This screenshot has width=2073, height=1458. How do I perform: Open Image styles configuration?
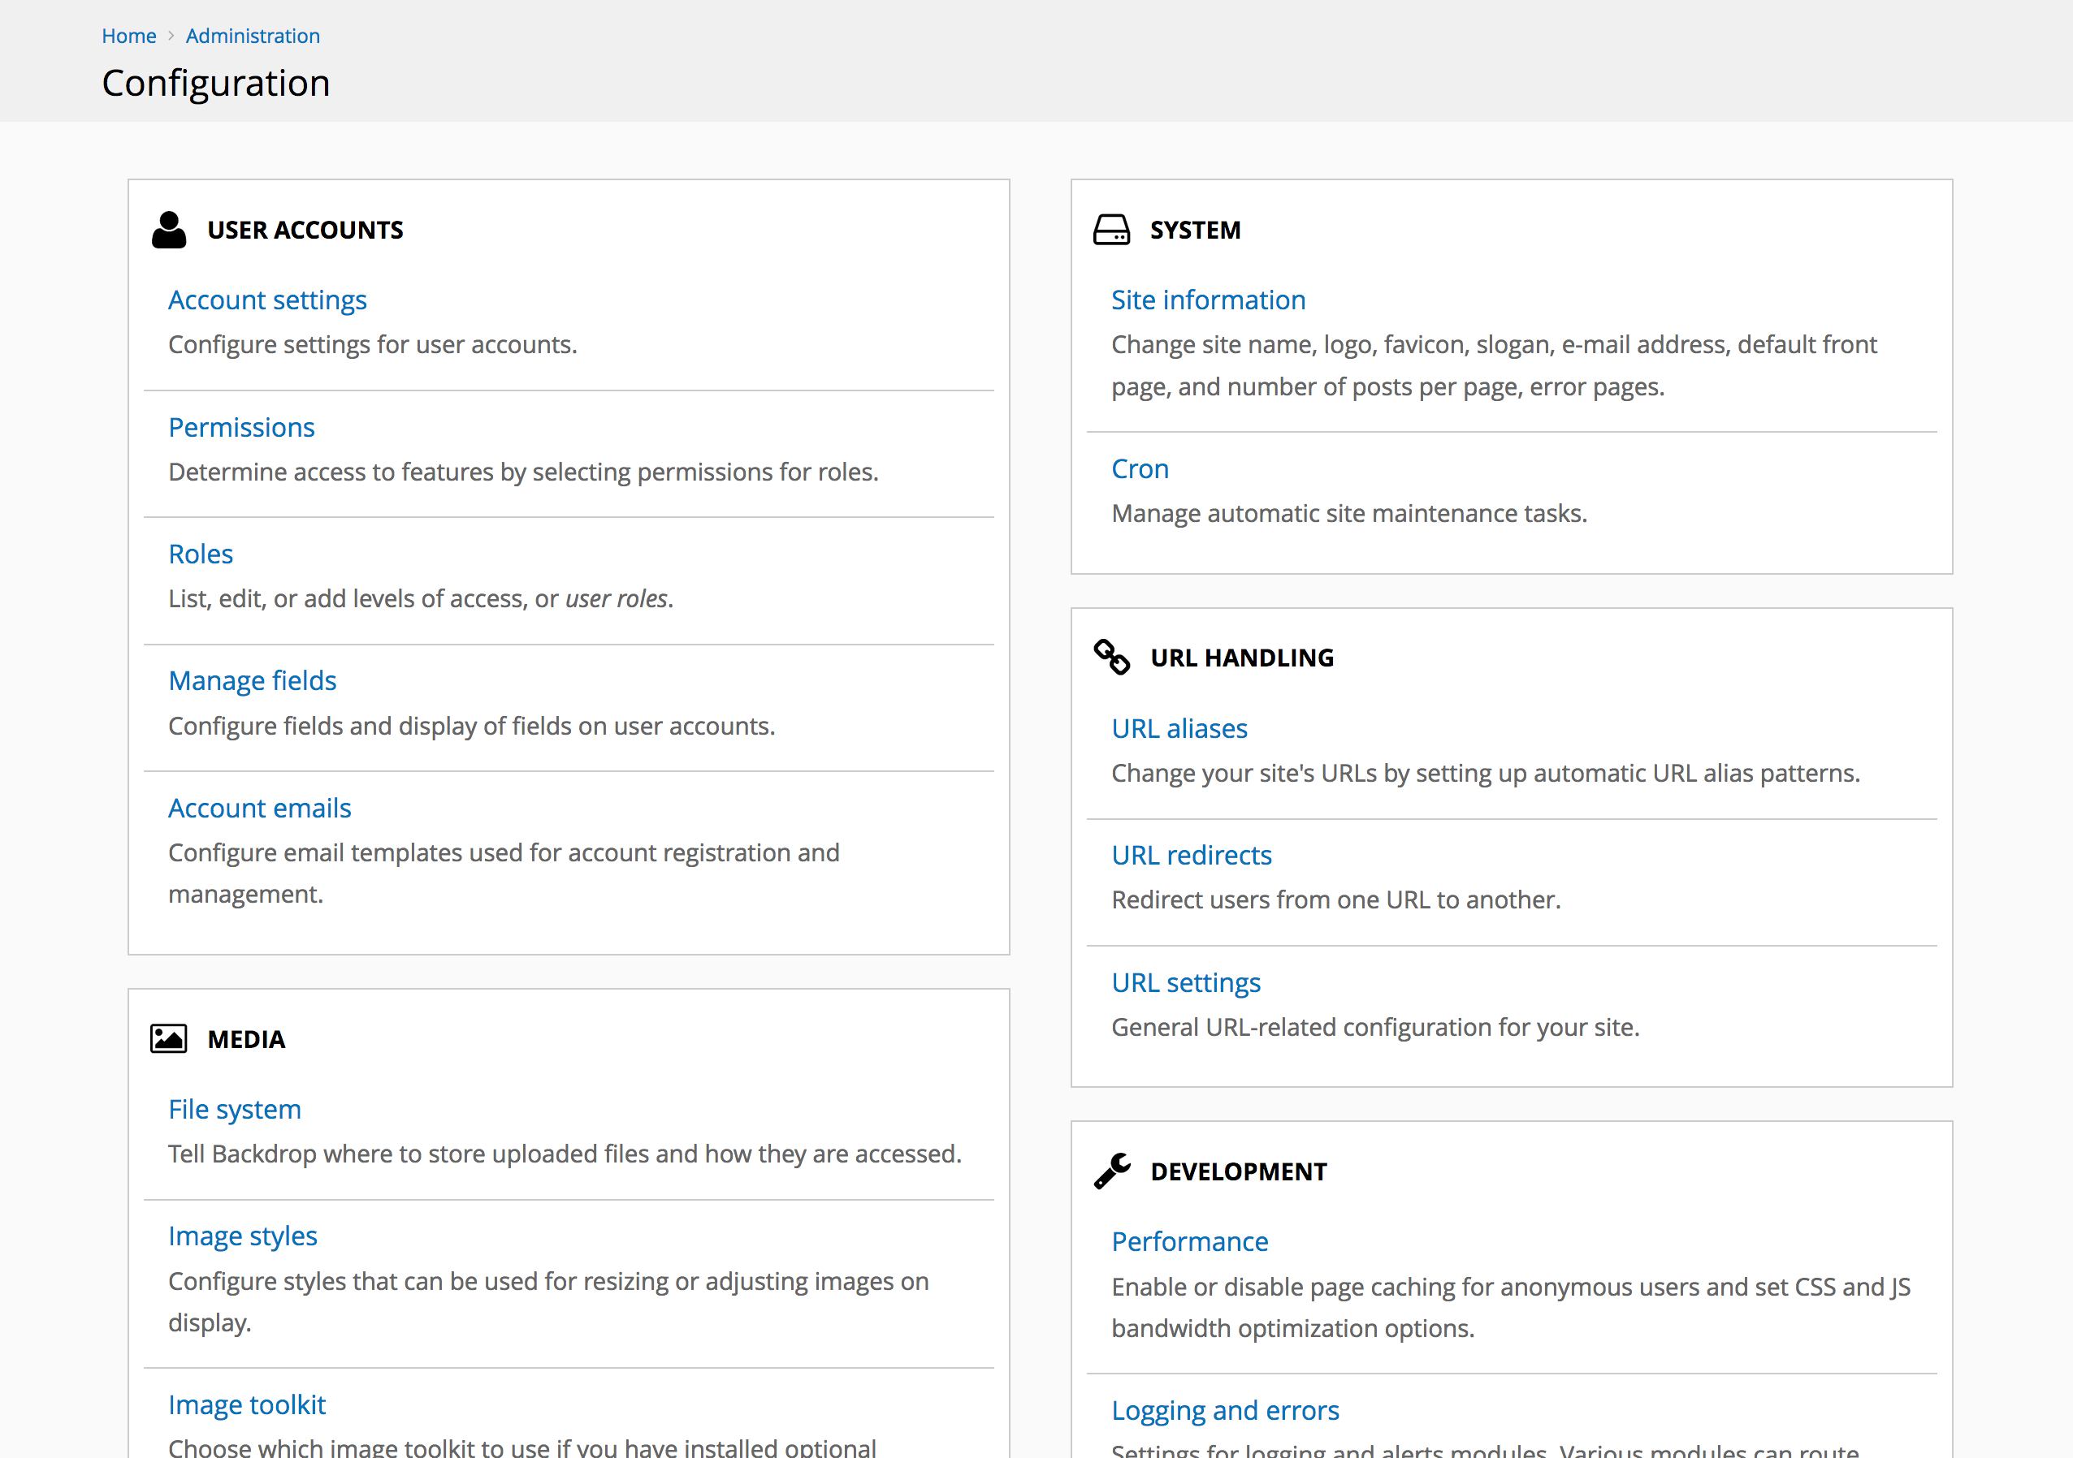[x=242, y=1235]
